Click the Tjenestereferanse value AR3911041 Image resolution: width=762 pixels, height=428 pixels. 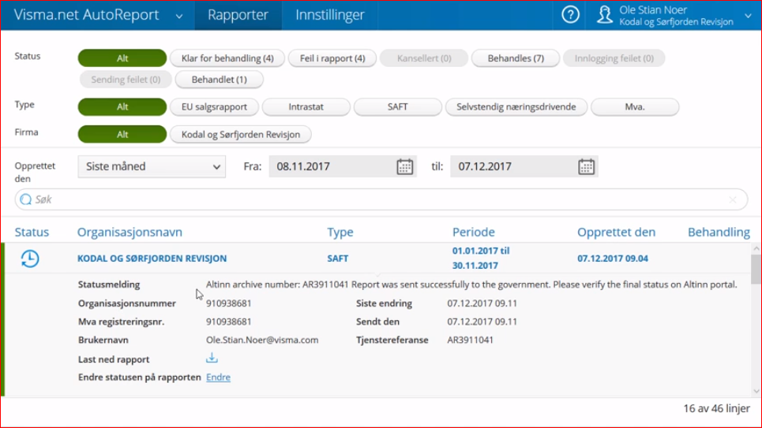471,340
